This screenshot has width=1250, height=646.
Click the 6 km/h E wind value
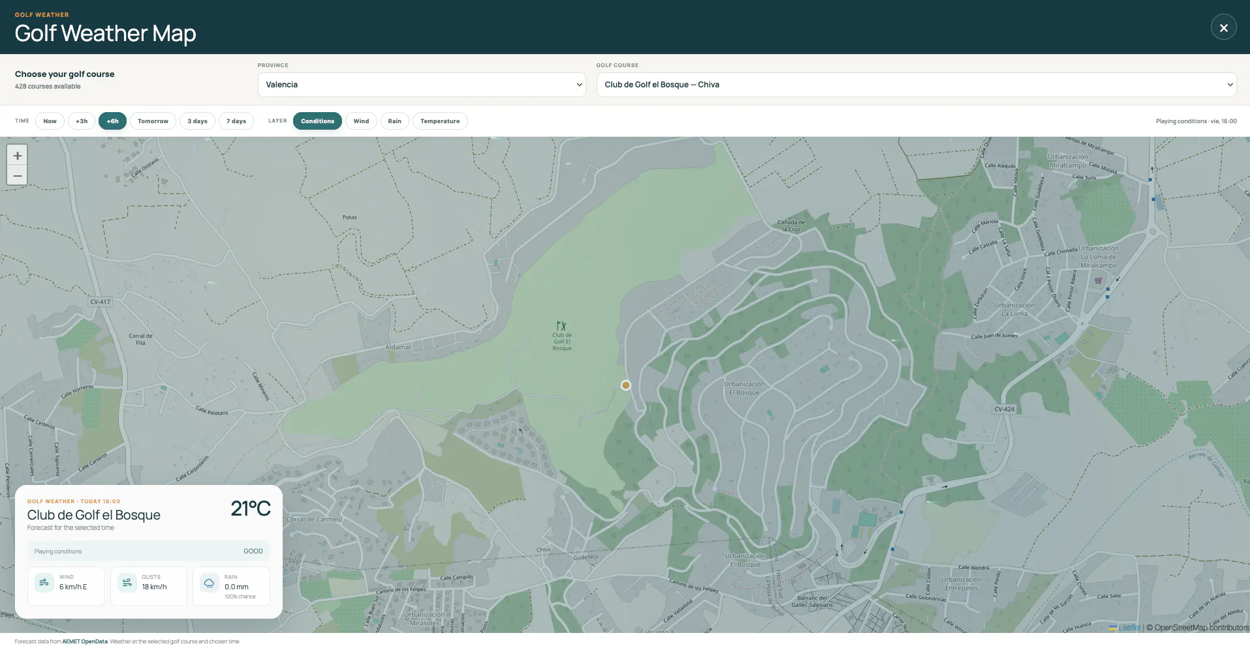(73, 587)
